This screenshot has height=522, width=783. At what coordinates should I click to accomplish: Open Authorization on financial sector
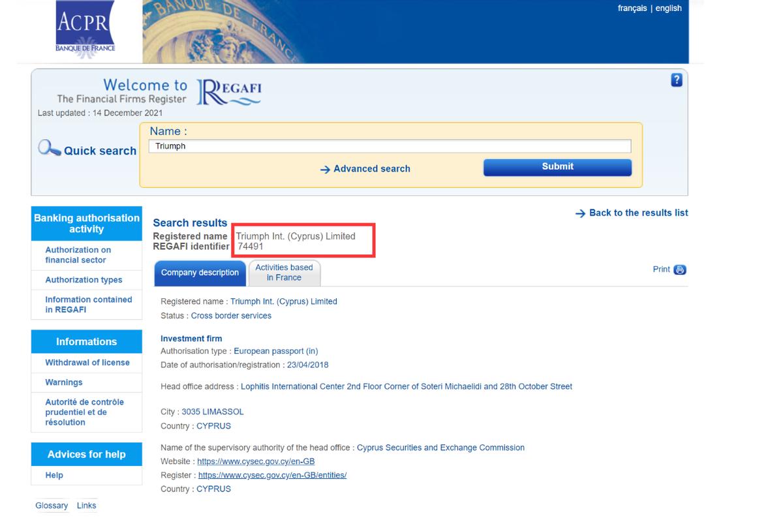click(x=78, y=255)
